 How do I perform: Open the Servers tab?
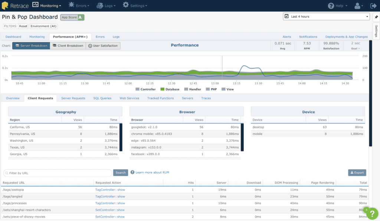click(187, 98)
